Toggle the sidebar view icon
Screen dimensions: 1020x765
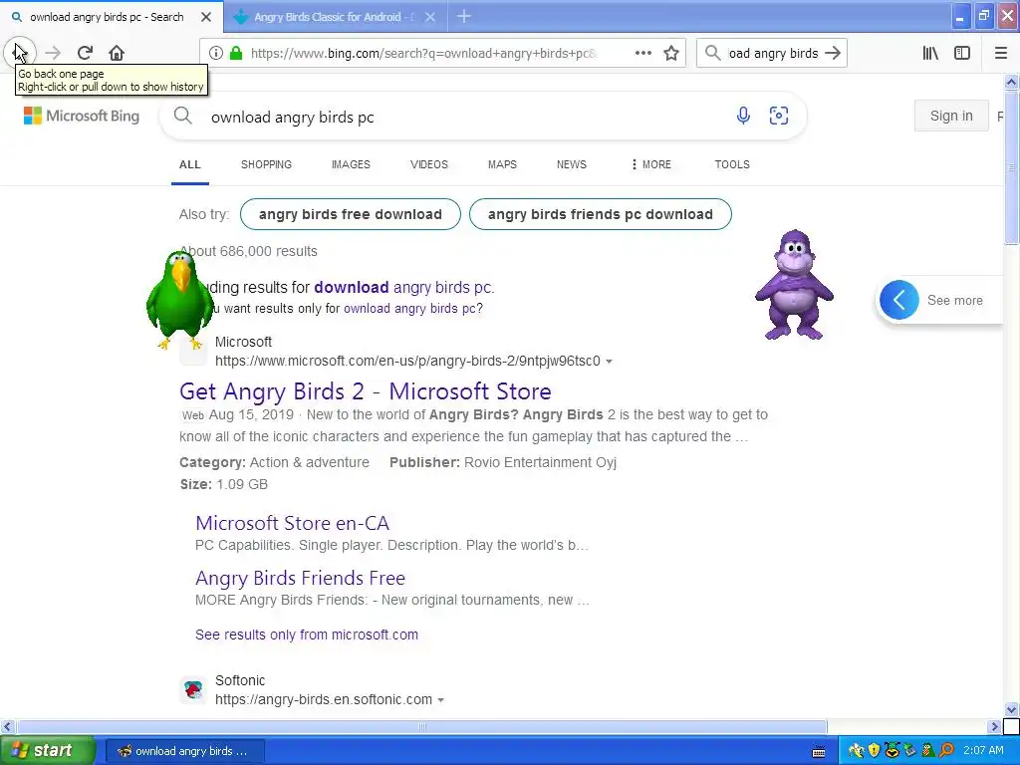(962, 54)
